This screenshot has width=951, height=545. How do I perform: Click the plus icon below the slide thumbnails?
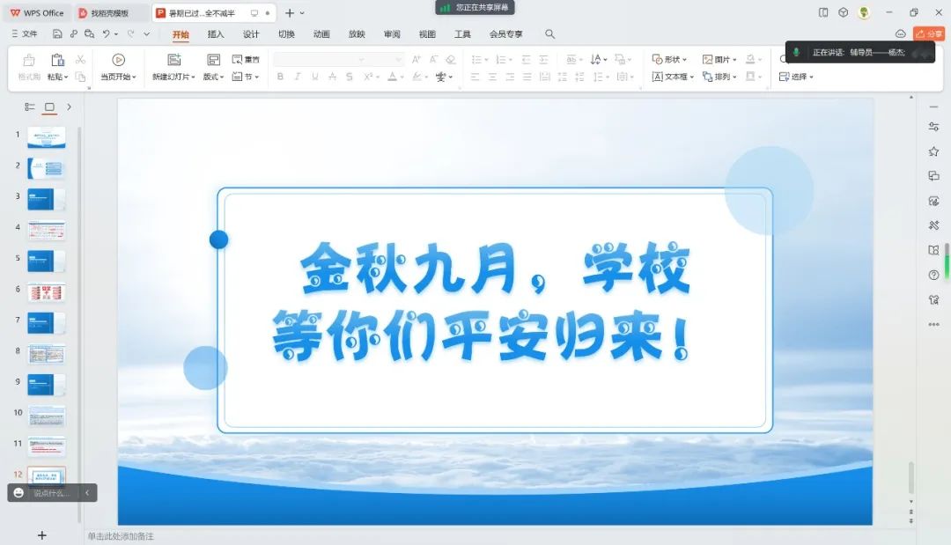click(x=42, y=535)
